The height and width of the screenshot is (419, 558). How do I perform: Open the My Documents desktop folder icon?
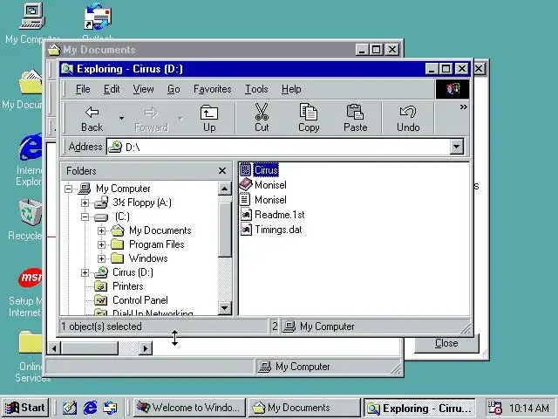click(x=31, y=83)
